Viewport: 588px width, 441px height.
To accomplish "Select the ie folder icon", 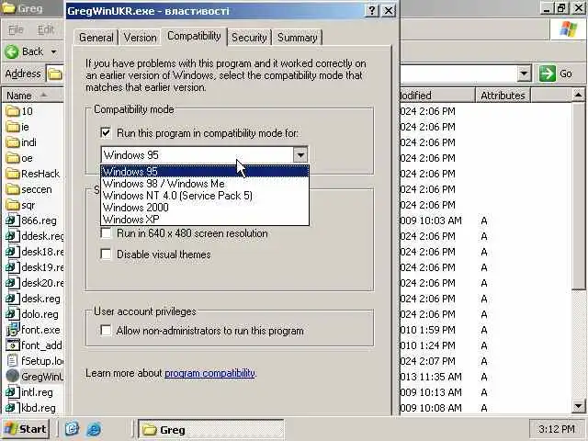I will click(x=13, y=127).
